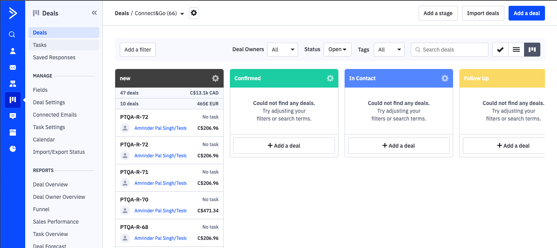Select Tasks in the Deals sidebar
The image size is (557, 248).
pos(40,45)
